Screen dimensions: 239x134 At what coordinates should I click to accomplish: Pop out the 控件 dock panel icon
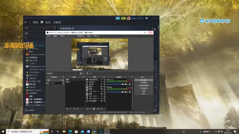click(x=152, y=77)
